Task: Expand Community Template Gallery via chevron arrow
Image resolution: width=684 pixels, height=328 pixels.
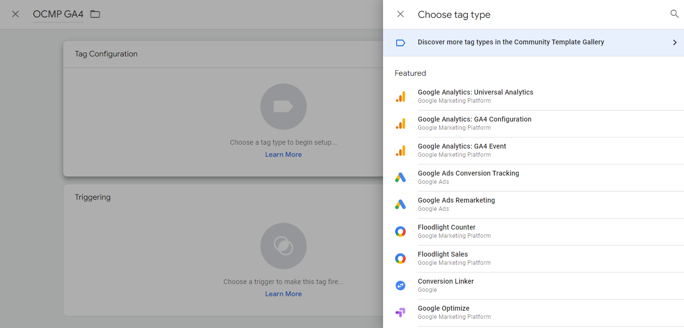Action: (675, 42)
